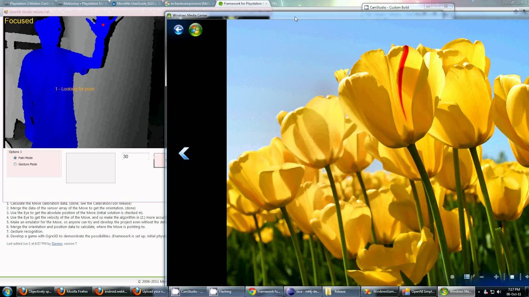This screenshot has height=297, width=529.
Task: Open the android.webk... Firefox taskbar item
Action: (x=112, y=291)
